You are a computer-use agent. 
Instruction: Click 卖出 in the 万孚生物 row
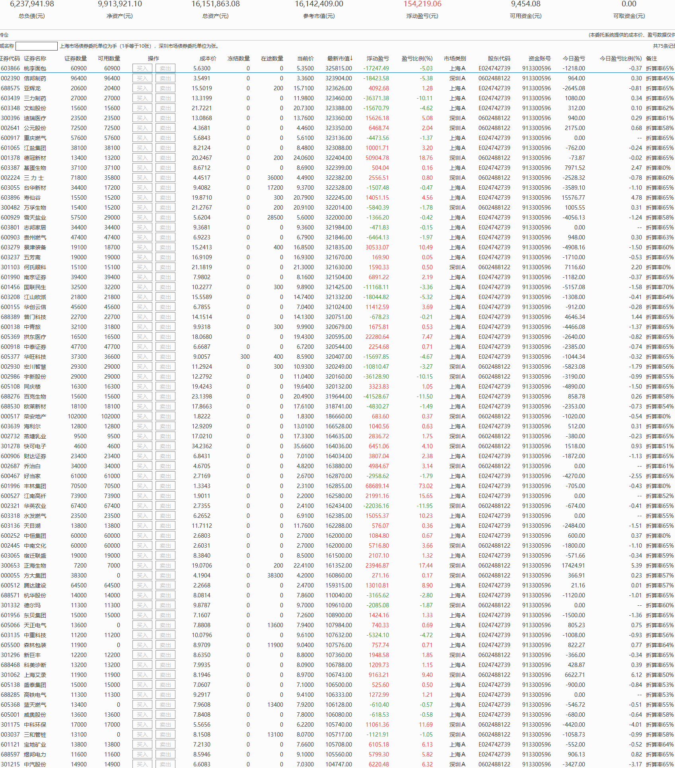[x=165, y=208]
